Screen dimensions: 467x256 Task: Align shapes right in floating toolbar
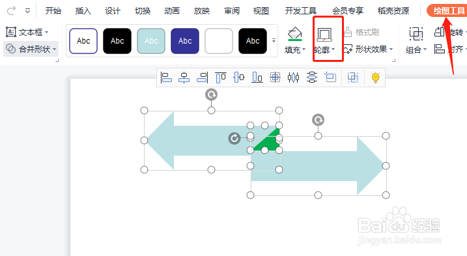point(202,78)
